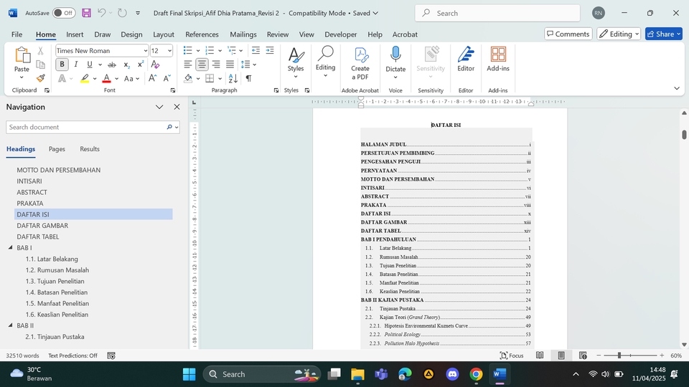This screenshot has width=689, height=387.
Task: Click Search document field
Action: coord(87,127)
